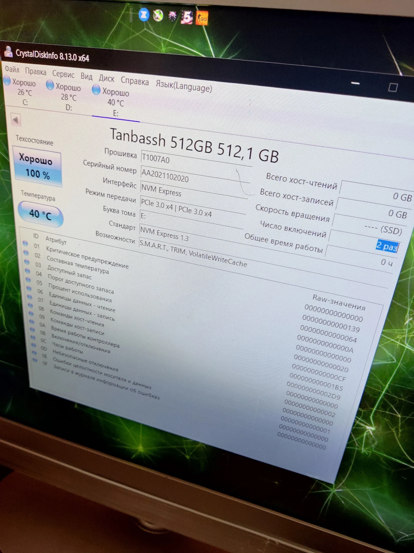Click the Атрибут column header
Image resolution: width=414 pixels, height=553 pixels.
click(x=56, y=240)
